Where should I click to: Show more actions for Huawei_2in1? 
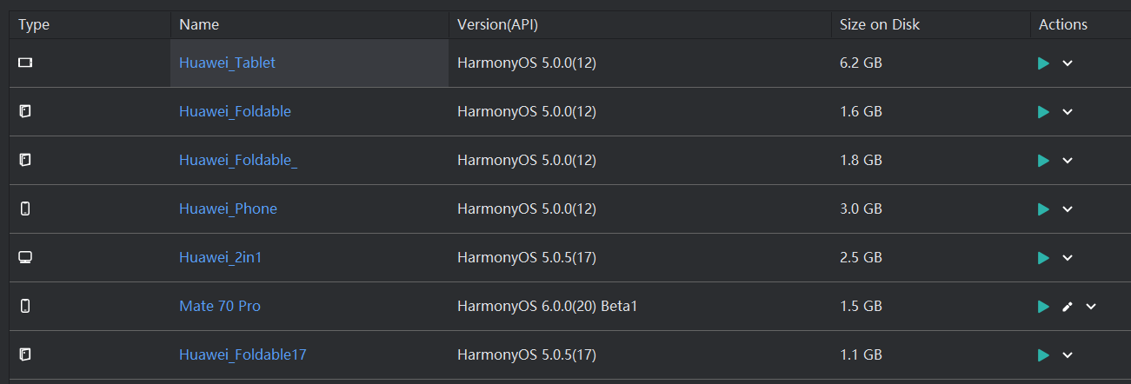point(1068,258)
